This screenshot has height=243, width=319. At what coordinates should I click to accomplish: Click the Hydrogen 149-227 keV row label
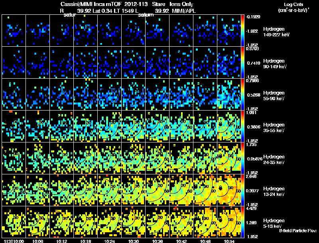(x=276, y=32)
